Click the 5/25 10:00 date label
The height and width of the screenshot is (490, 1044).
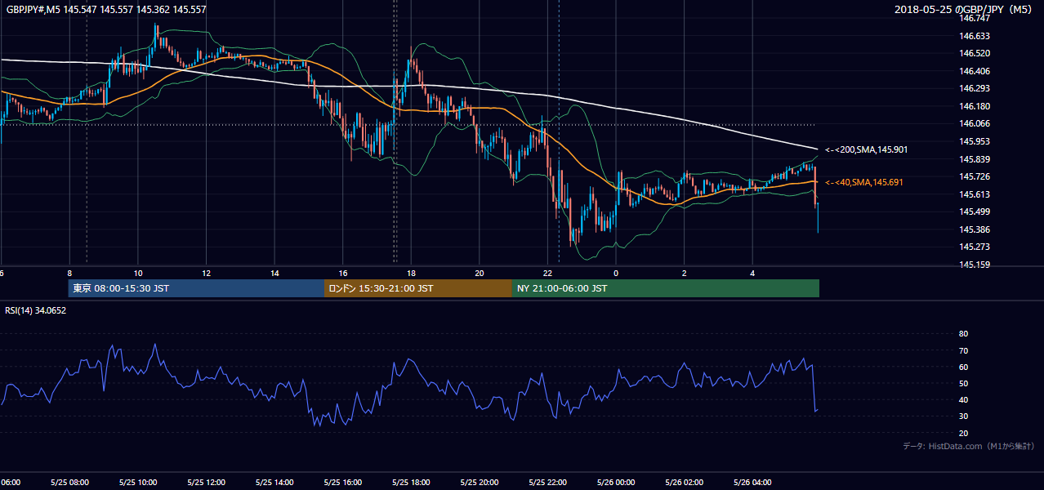coord(137,482)
